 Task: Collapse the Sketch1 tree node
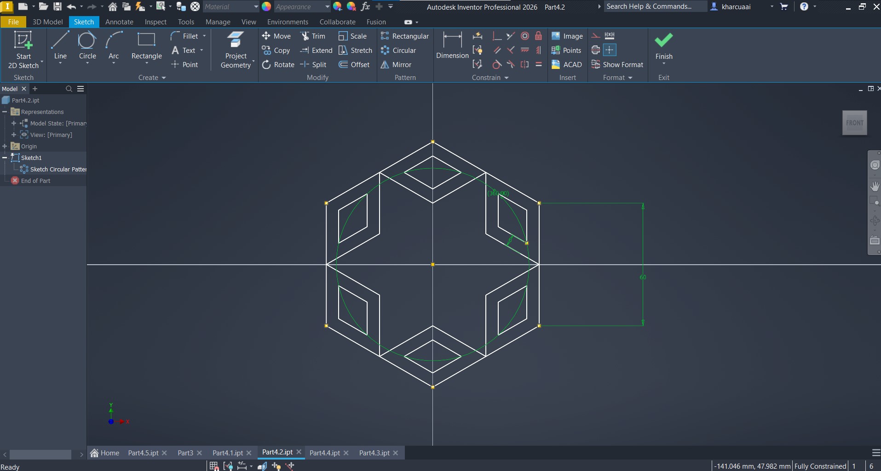[x=5, y=158]
